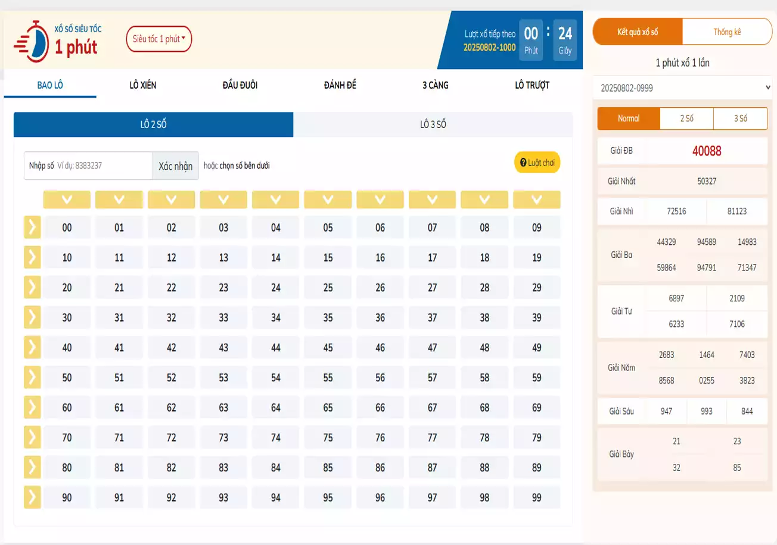Select row arrow for numbers 20-29
This screenshot has height=545, width=777.
32,287
